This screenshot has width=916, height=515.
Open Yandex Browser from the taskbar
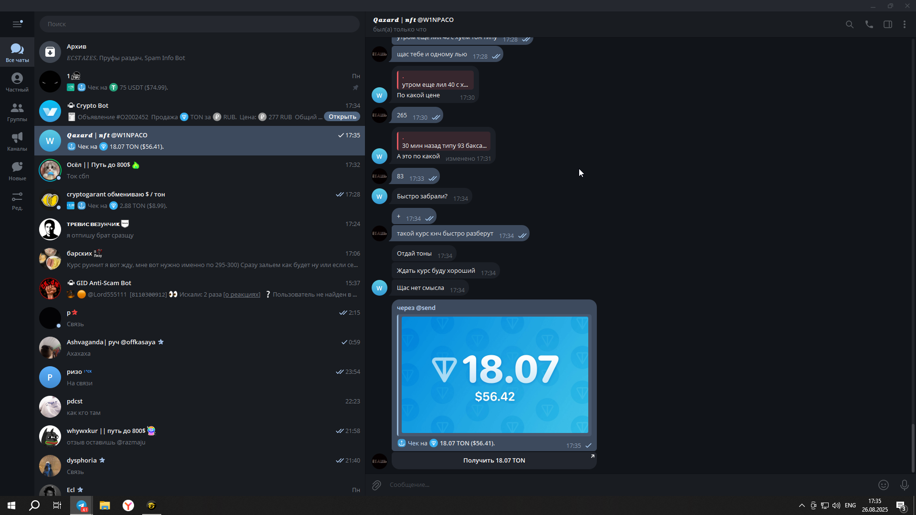(128, 505)
